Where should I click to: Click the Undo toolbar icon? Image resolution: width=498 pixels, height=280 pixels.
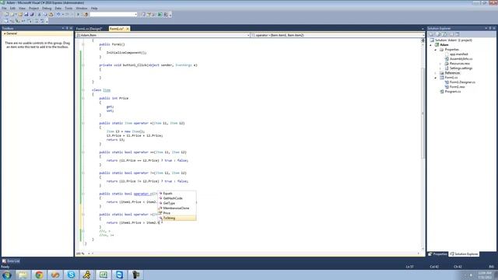click(x=58, y=14)
